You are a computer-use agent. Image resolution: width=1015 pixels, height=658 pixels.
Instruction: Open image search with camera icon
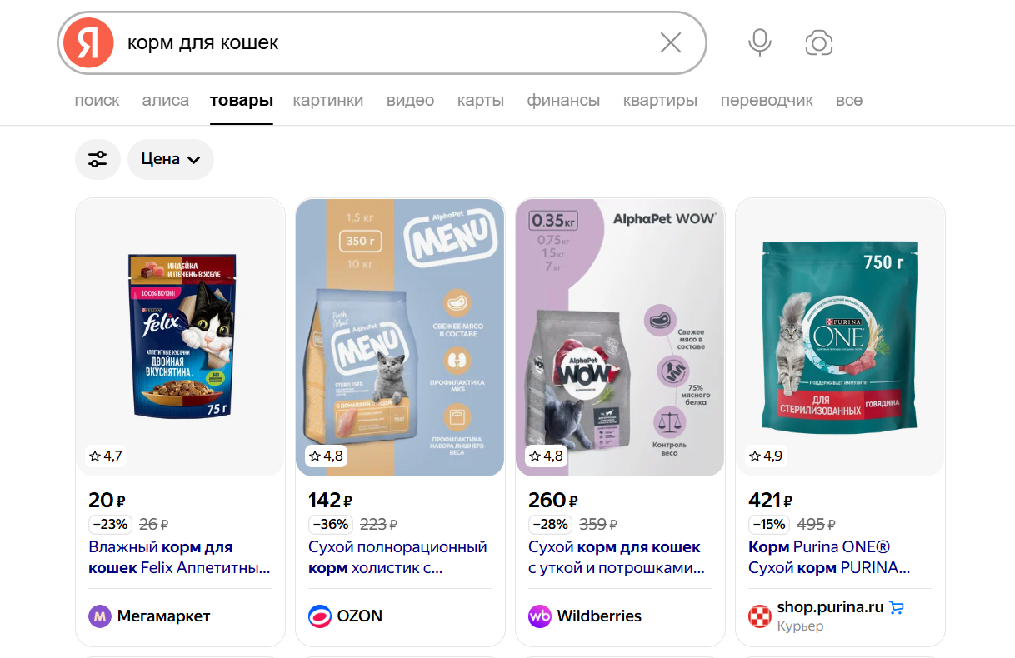[819, 42]
